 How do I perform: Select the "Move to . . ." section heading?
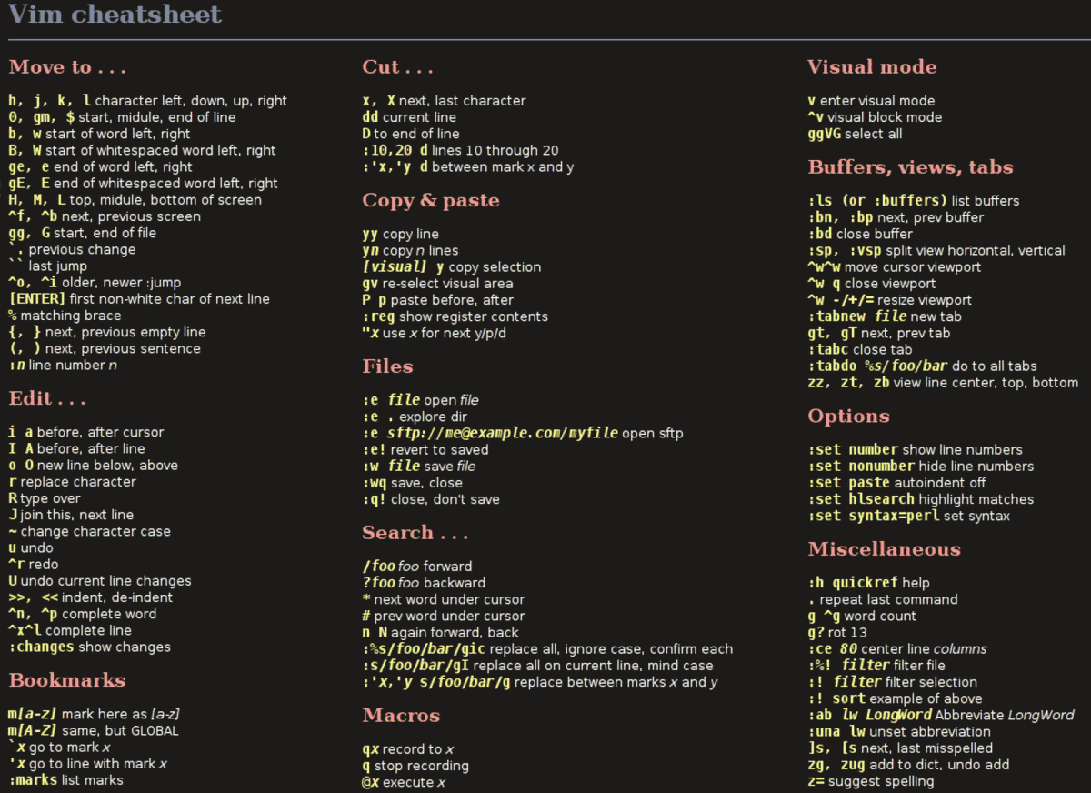67,67
